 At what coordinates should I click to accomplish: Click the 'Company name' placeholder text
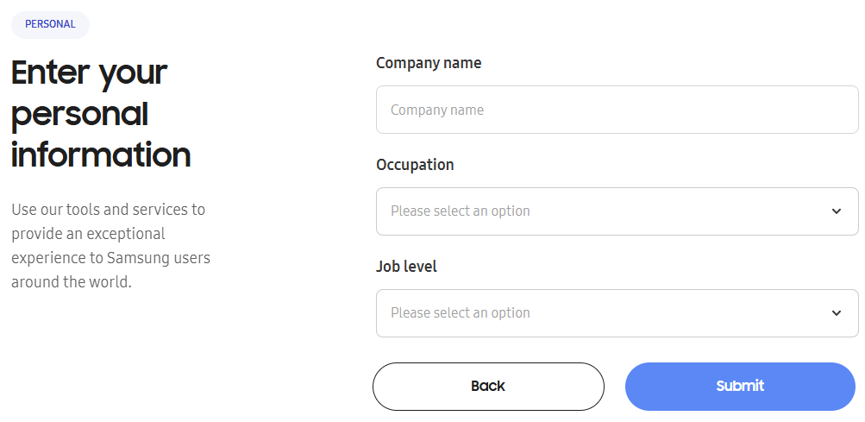click(437, 110)
